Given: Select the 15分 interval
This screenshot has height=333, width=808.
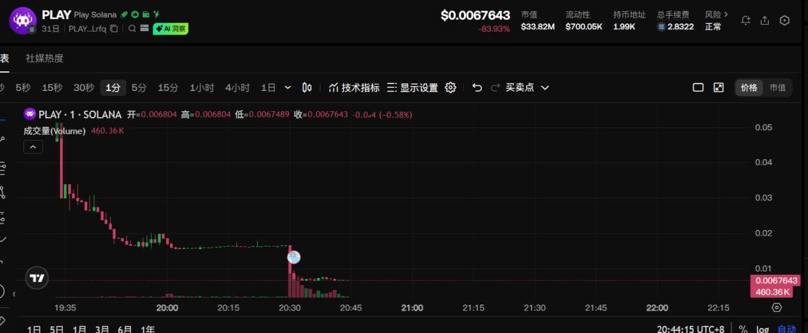Looking at the screenshot, I should [168, 88].
